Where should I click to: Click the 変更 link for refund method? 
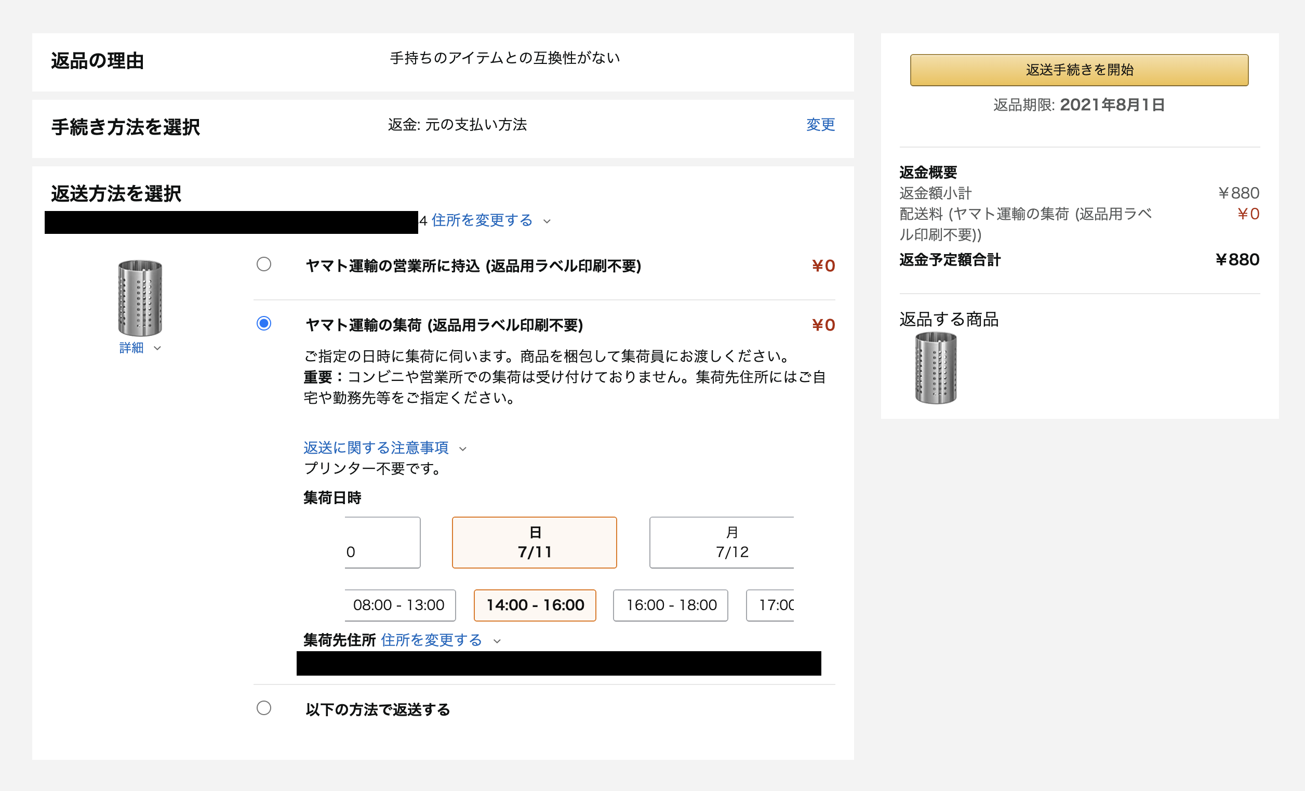820,125
